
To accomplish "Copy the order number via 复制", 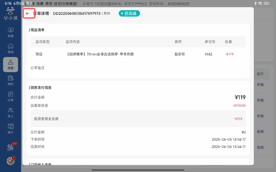I will tap(107, 13).
